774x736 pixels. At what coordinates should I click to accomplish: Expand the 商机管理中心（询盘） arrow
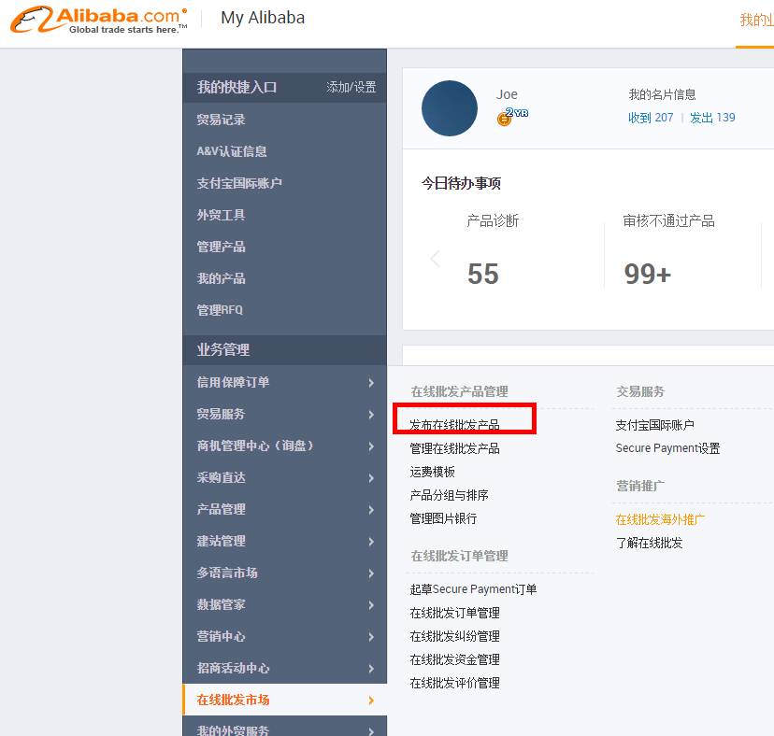[371, 446]
